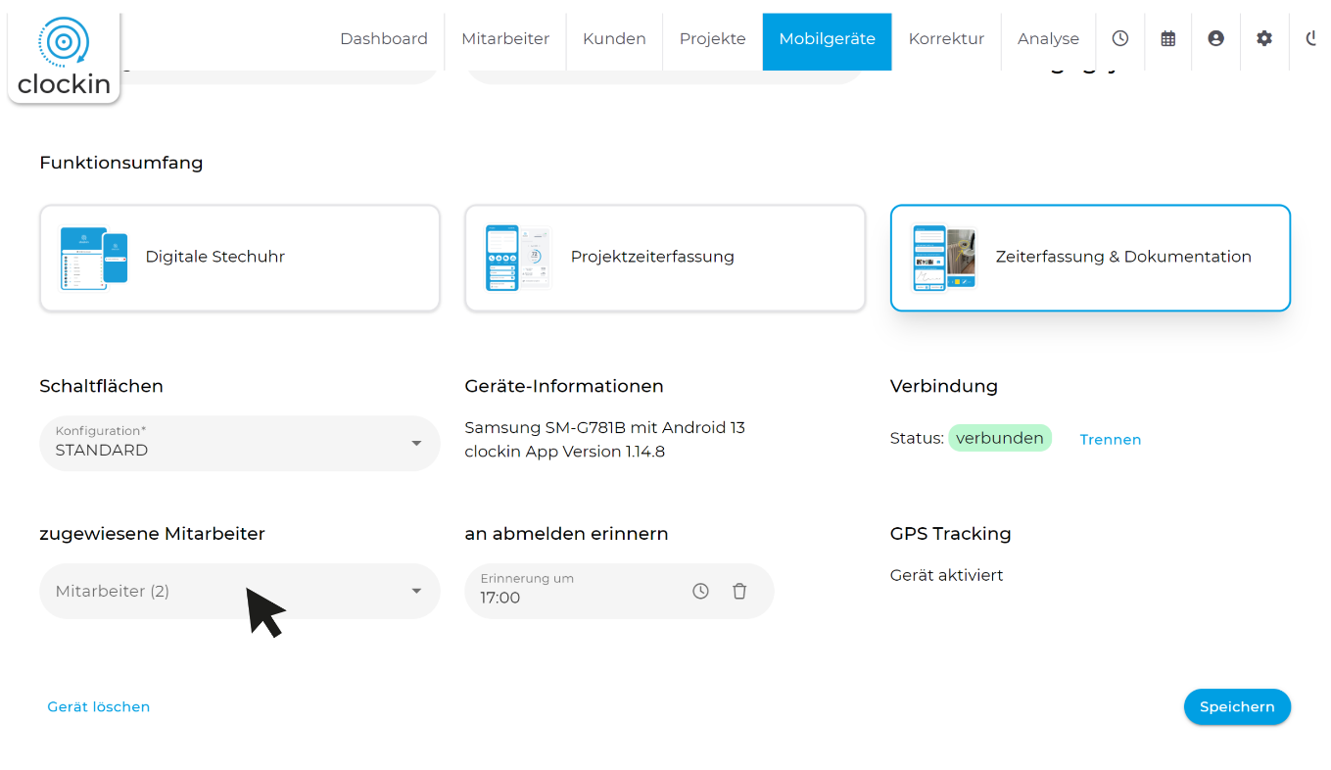Switch to the Mitarbeiter tab
Screen dimensions: 1331x770
tap(505, 39)
